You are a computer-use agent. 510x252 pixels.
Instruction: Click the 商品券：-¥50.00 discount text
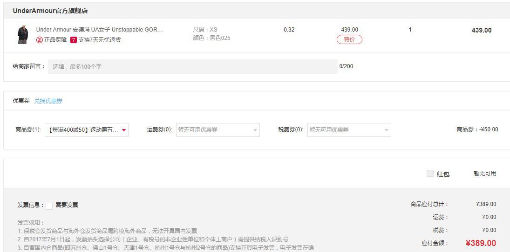pyautogui.click(x=477, y=129)
